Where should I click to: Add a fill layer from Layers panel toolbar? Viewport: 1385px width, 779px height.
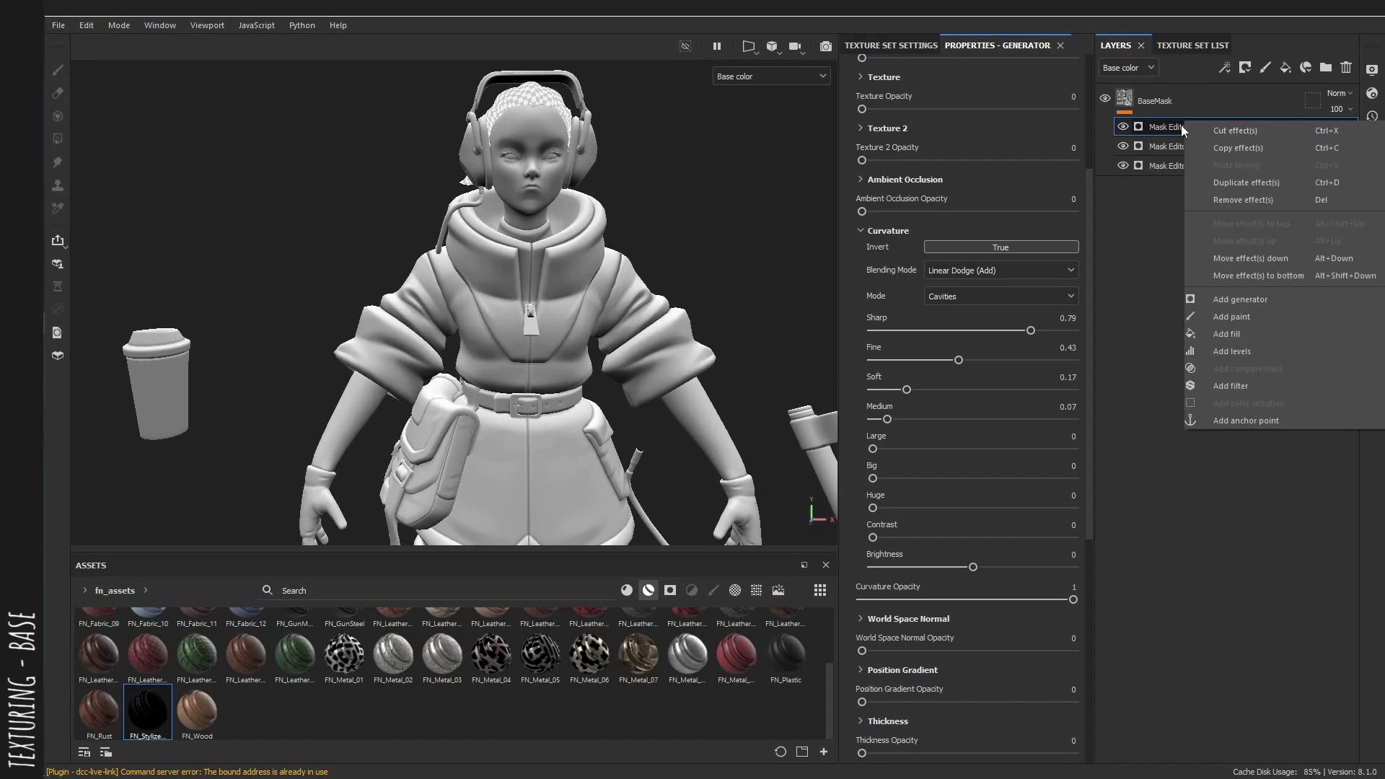click(x=1285, y=67)
